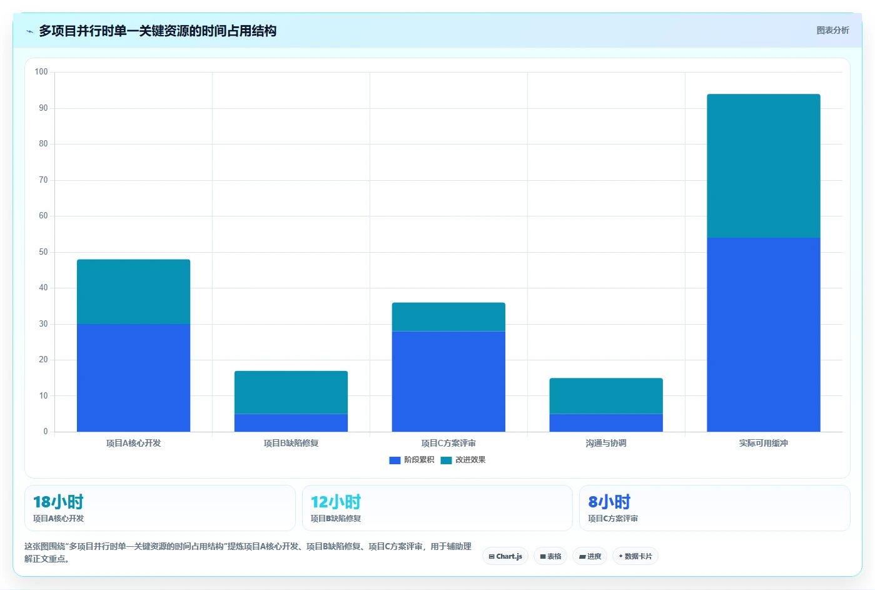Click the description paragraph starting with 这张图围绕
Image resolution: width=875 pixels, height=590 pixels.
[x=248, y=552]
